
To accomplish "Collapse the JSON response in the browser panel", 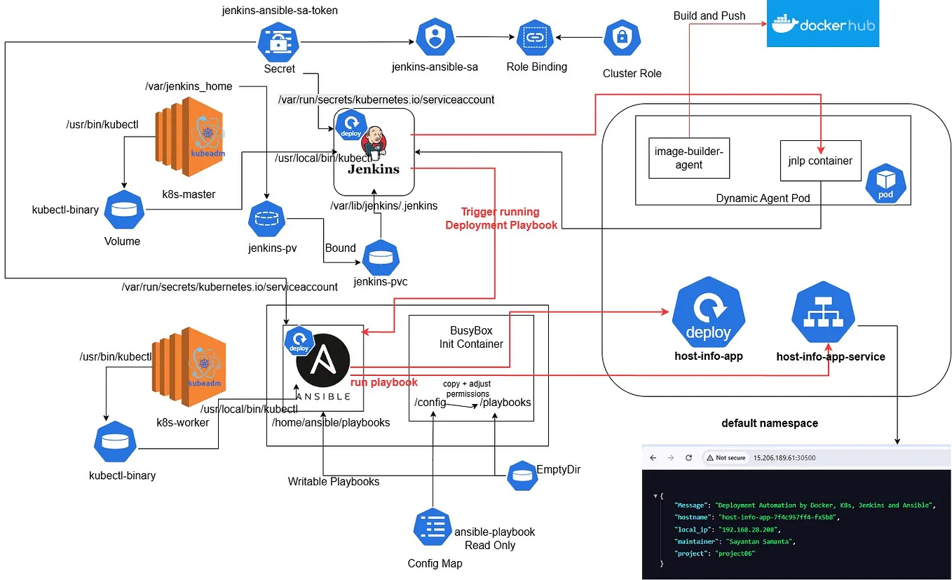I will (654, 494).
